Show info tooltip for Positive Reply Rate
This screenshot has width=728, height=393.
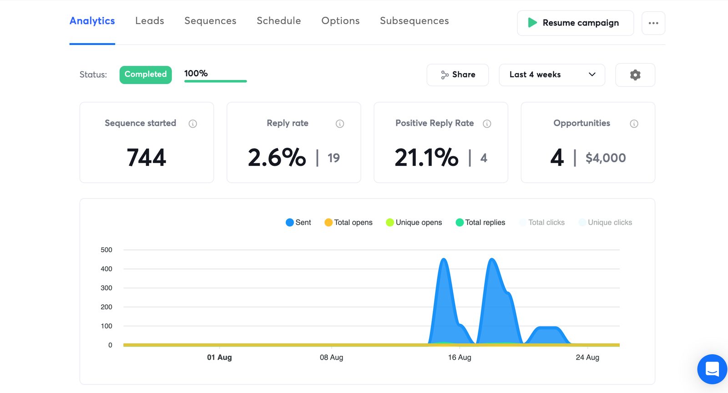[x=487, y=124]
